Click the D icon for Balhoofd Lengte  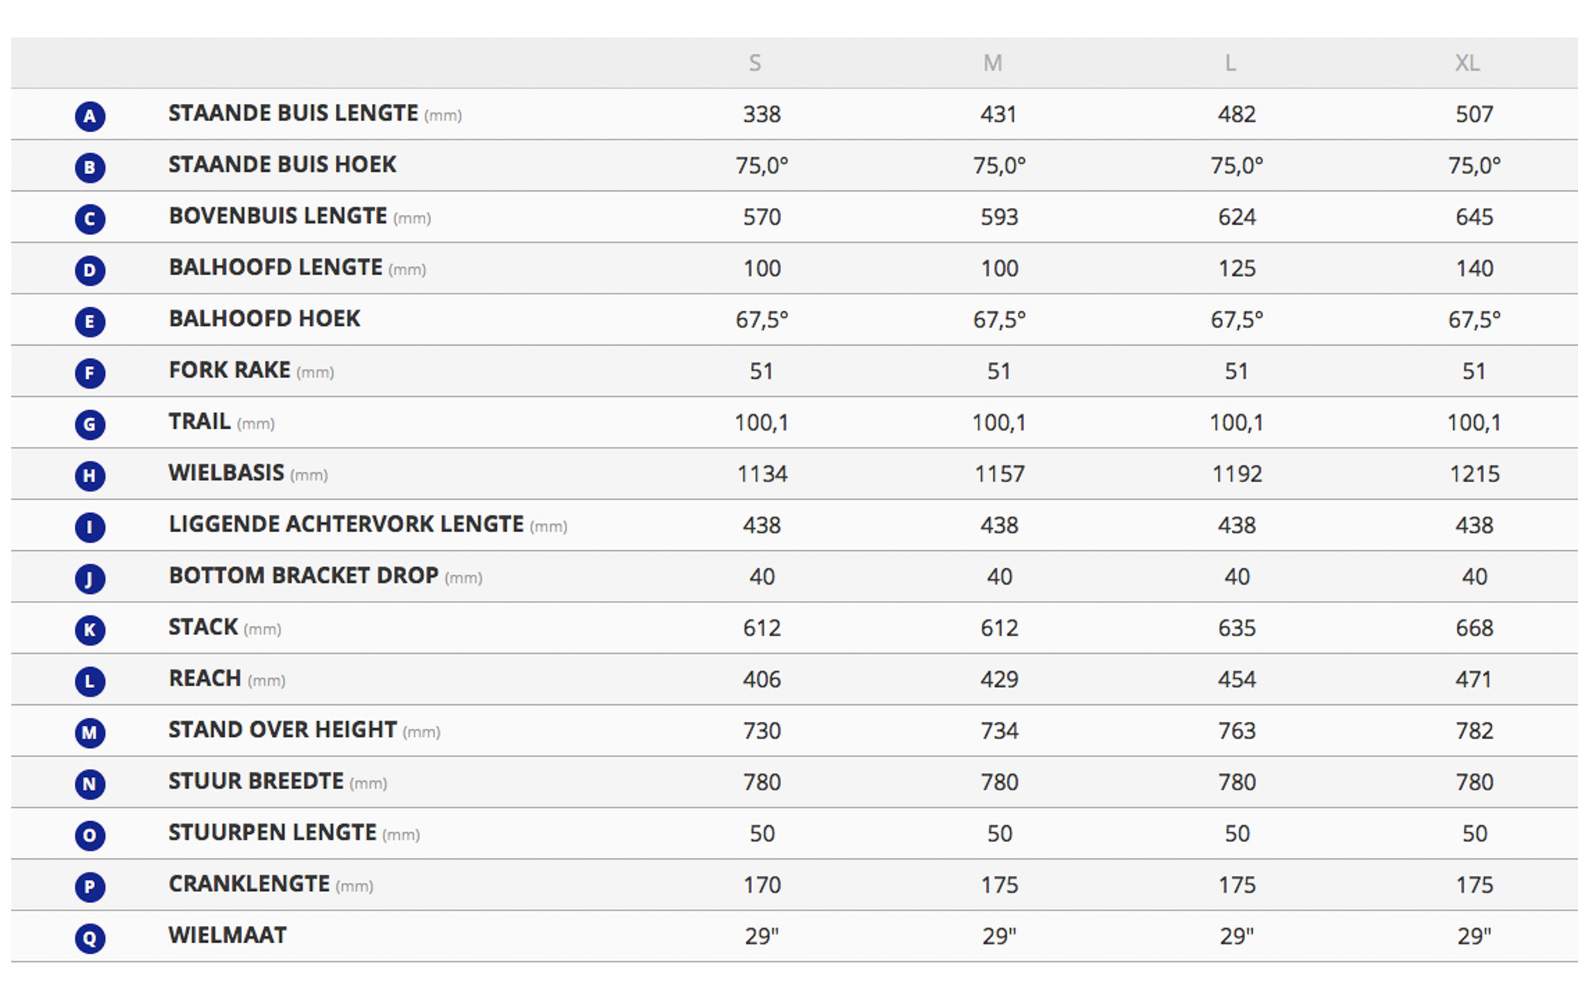[89, 270]
